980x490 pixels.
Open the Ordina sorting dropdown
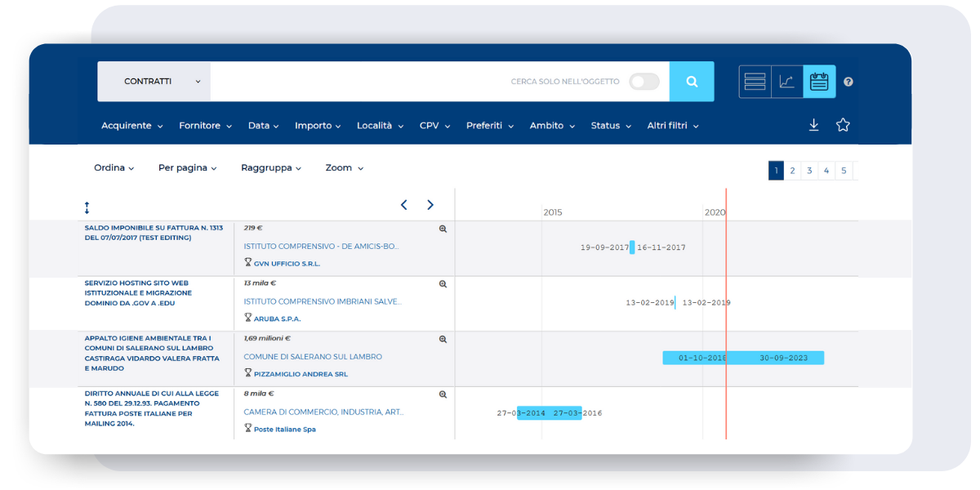[x=114, y=168]
